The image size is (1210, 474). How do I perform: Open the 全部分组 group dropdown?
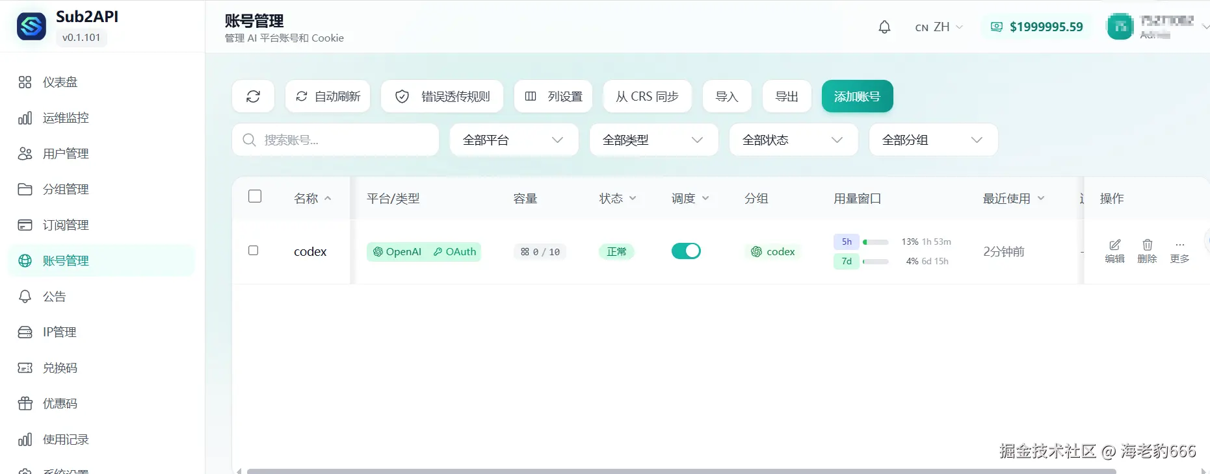933,140
